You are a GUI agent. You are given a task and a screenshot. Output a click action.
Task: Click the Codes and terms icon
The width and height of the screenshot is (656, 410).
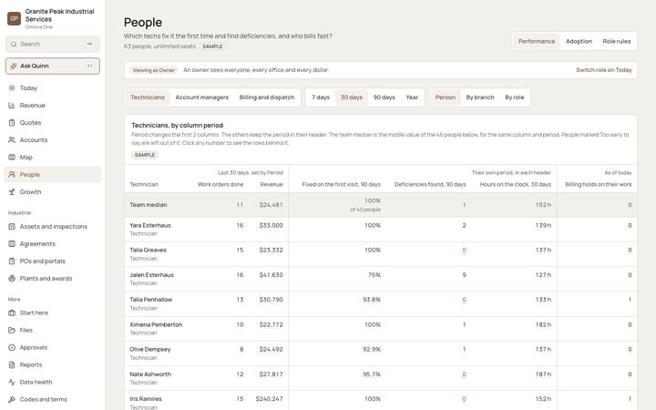12,400
